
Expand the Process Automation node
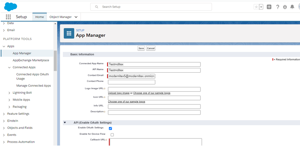[x=4, y=142]
